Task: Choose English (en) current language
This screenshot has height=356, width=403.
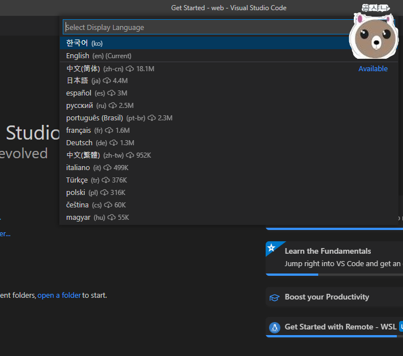Action: tap(229, 55)
